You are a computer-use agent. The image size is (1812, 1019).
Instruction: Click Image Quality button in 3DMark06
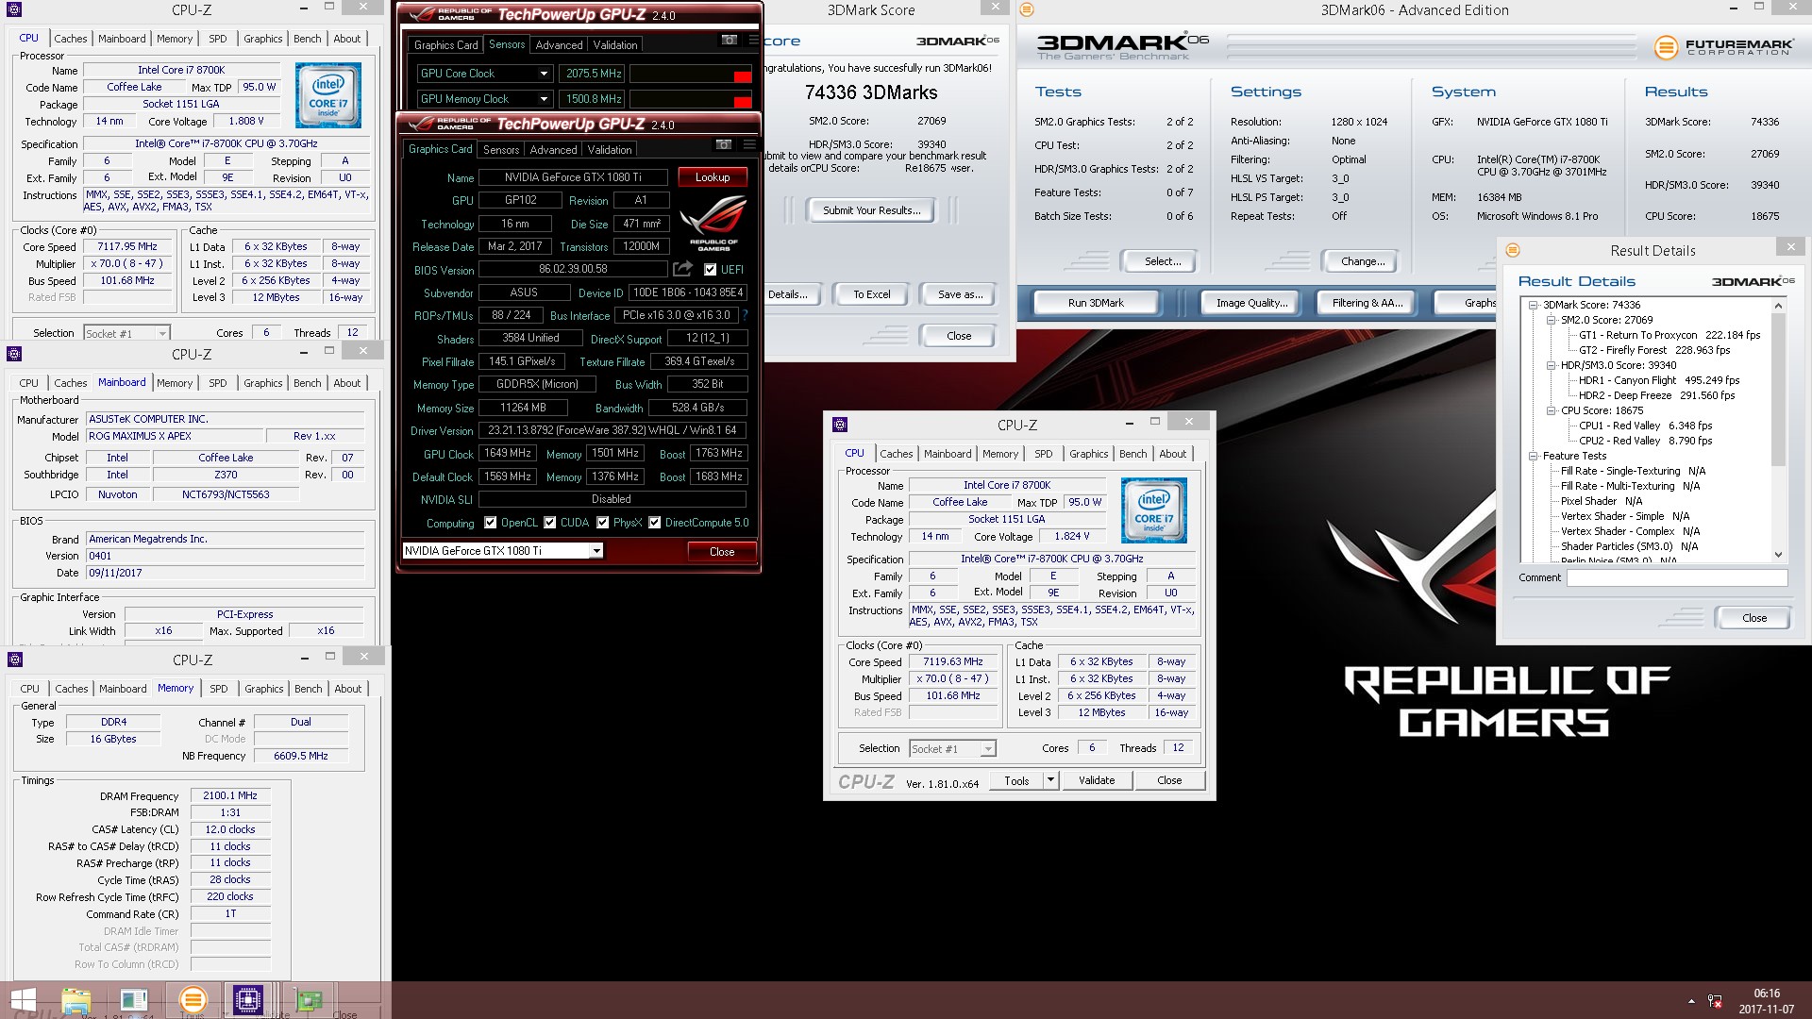pyautogui.click(x=1251, y=303)
